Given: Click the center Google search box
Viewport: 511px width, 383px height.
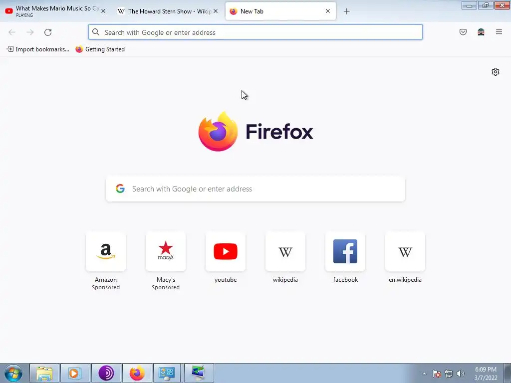Looking at the screenshot, I should point(255,189).
